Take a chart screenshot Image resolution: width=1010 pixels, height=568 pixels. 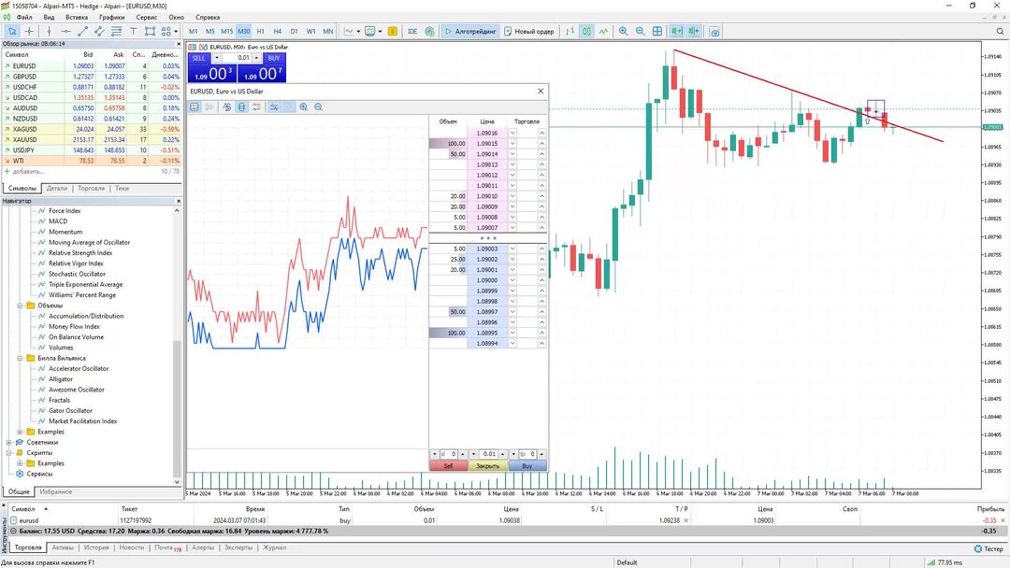click(x=714, y=31)
